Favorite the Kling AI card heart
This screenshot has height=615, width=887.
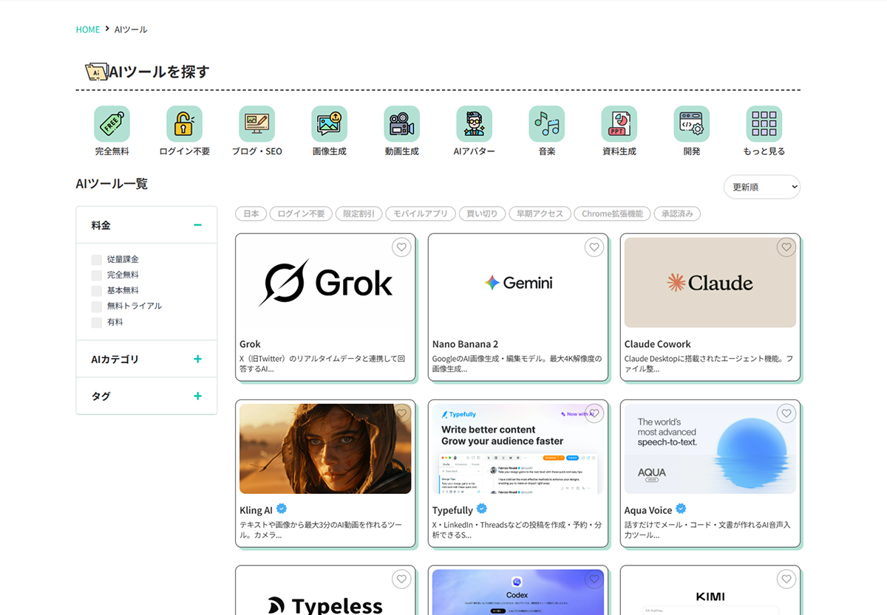[401, 413]
